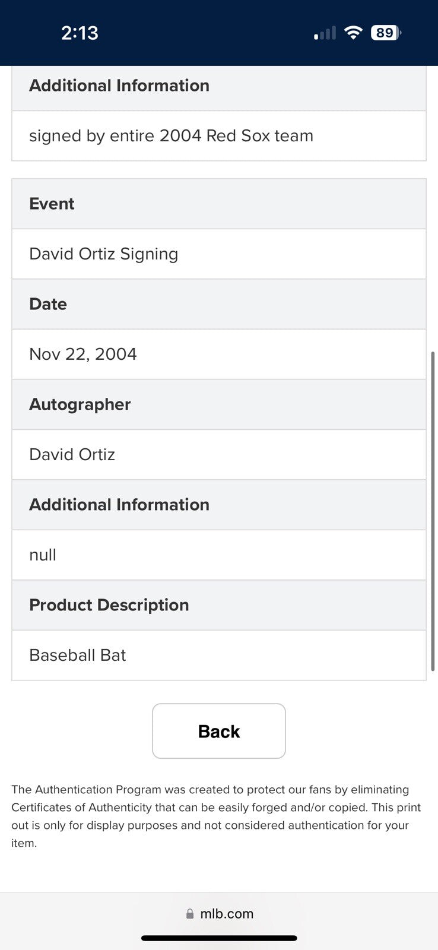The height and width of the screenshot is (950, 438).
Task: Click the "Nov 22, 2004" date value
Action: pyautogui.click(x=83, y=354)
